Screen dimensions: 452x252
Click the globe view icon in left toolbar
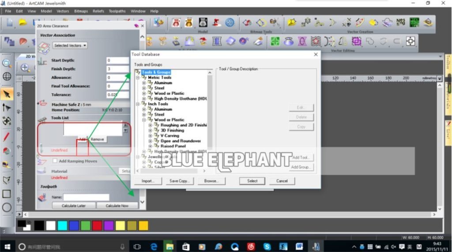tap(7, 76)
